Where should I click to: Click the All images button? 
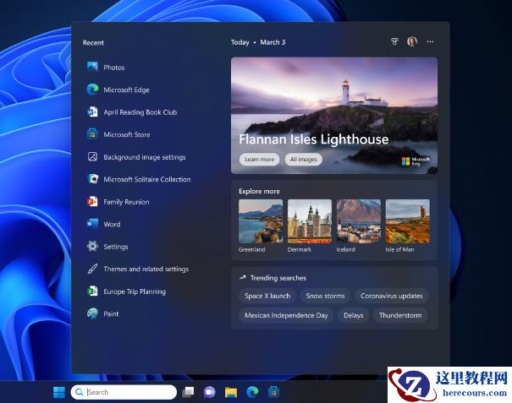303,160
